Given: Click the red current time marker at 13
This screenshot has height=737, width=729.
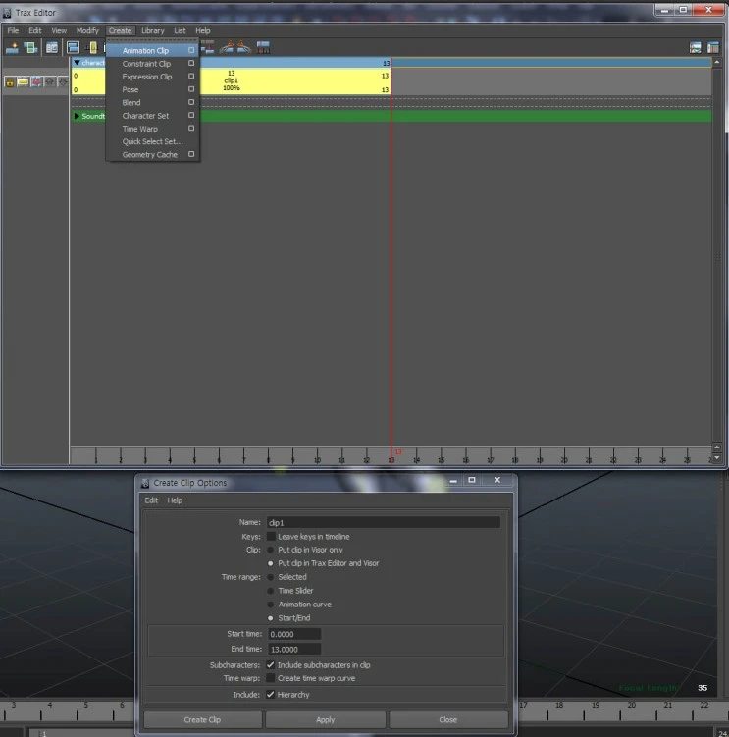Looking at the screenshot, I should click(391, 263).
